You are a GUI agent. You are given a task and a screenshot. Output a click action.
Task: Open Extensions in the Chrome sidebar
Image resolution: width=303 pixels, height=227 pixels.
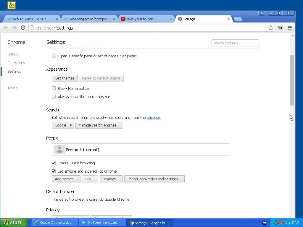point(16,63)
